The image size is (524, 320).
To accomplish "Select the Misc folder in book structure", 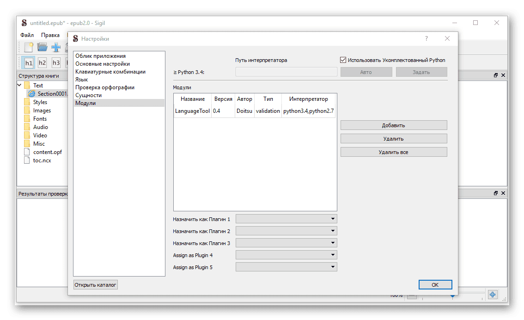I will point(39,144).
